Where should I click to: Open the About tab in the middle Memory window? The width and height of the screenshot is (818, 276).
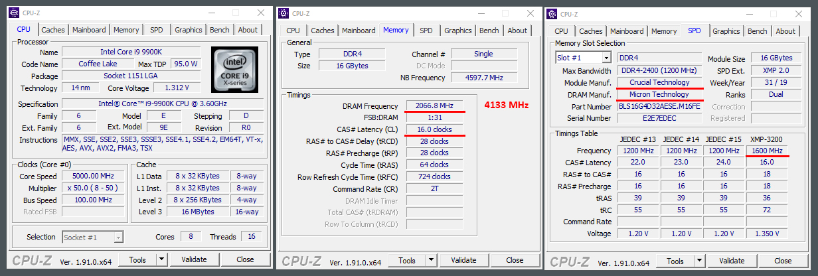[517, 31]
